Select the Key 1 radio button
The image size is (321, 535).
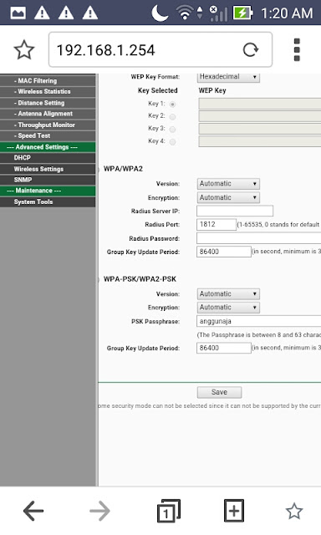(172, 104)
